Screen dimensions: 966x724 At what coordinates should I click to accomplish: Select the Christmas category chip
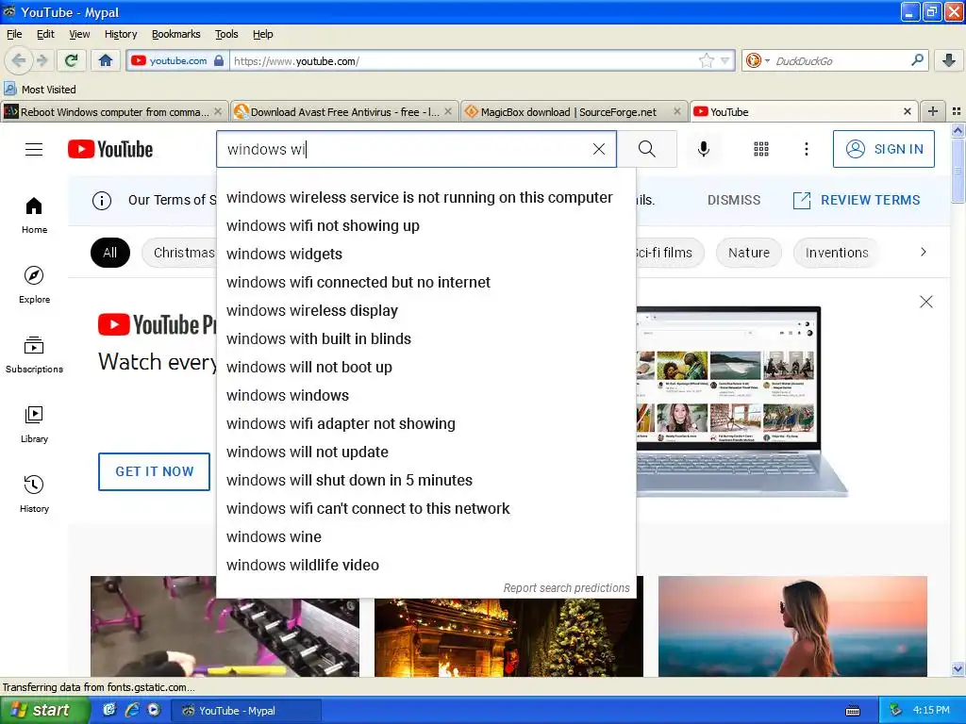179,253
